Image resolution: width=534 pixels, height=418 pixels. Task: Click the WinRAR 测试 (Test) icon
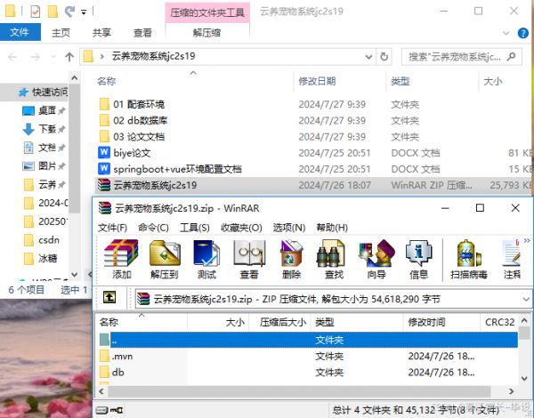[206, 253]
